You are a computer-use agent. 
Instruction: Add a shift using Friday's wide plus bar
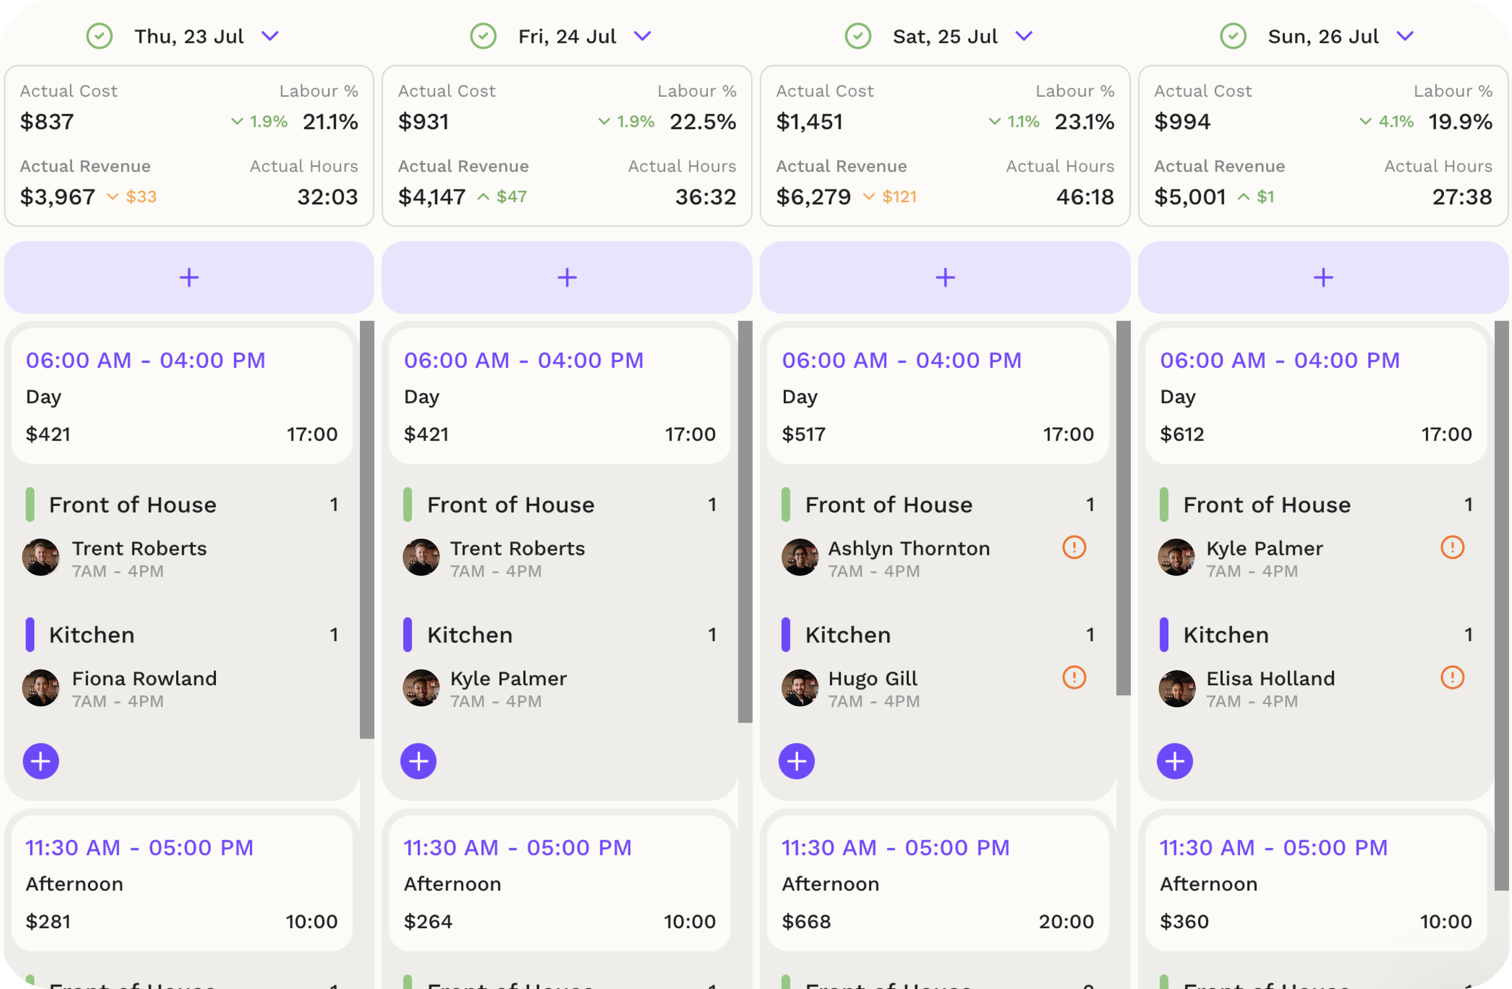(567, 277)
